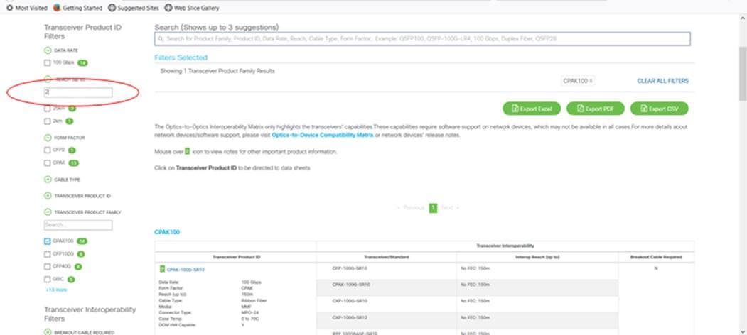Collapse the Form Factor filter section

[48, 138]
